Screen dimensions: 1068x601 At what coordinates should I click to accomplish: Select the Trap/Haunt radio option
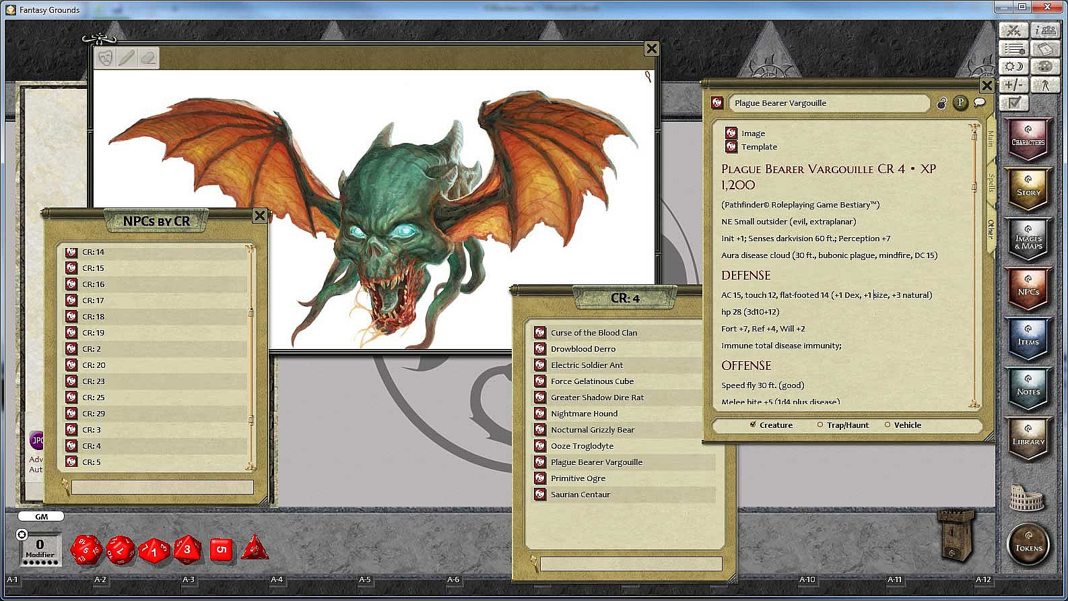pos(842,425)
